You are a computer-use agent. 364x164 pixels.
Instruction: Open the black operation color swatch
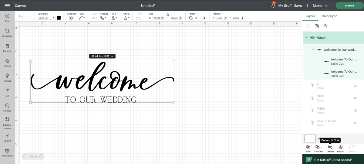[59, 18]
